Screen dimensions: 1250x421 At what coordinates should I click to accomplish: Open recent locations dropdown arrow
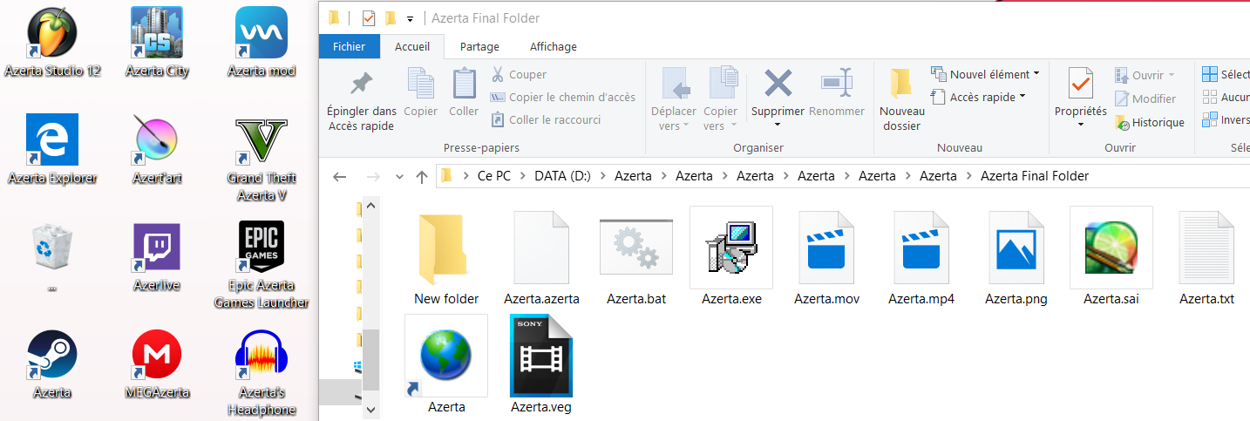[399, 177]
